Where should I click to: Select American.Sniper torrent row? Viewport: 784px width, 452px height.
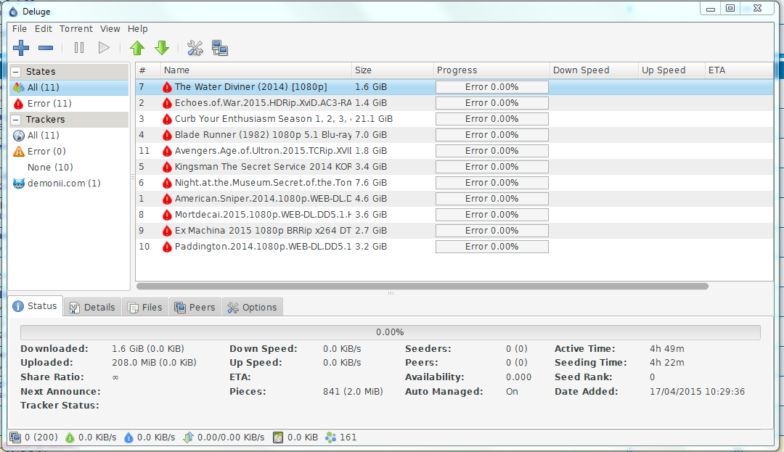(454, 200)
